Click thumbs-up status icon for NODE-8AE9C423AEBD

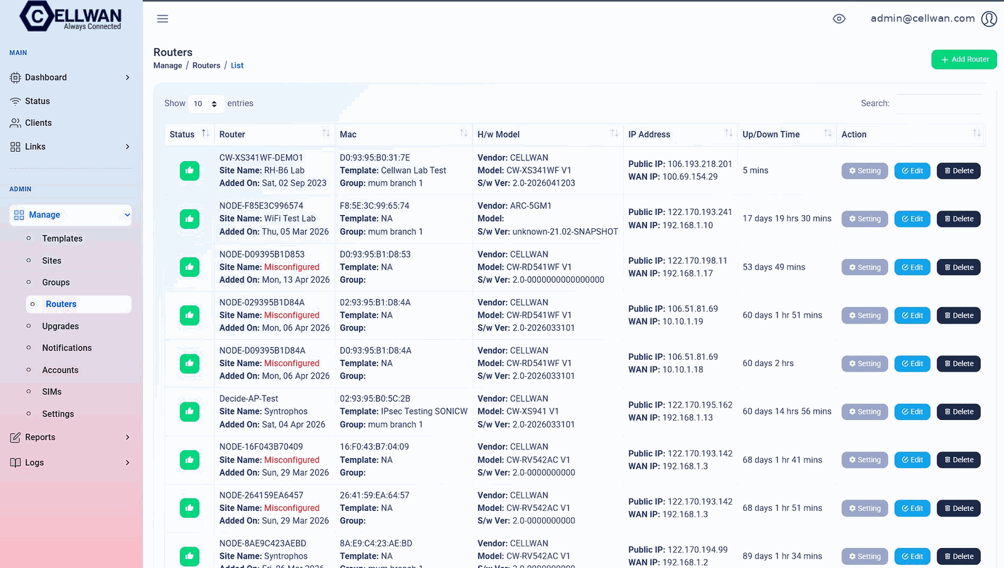[x=190, y=556]
